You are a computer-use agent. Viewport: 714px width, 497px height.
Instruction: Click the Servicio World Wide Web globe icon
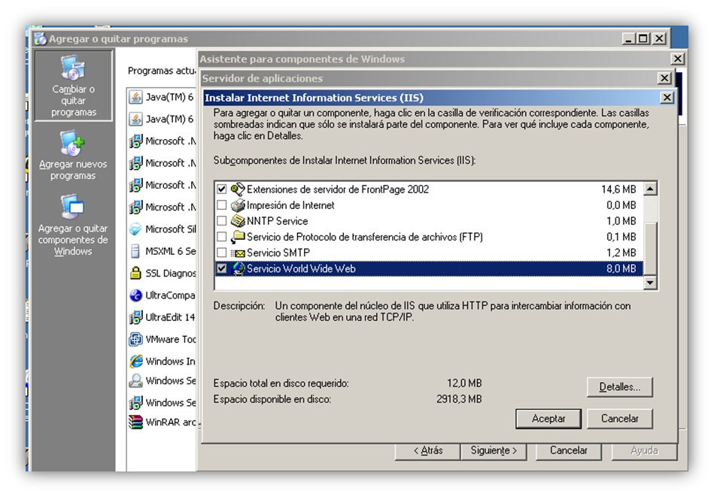(x=239, y=268)
